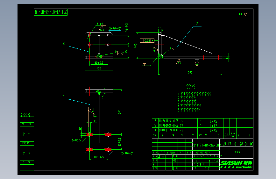276x179 pixels.
Task: Click the '150' width dimension
Action: [99, 68]
